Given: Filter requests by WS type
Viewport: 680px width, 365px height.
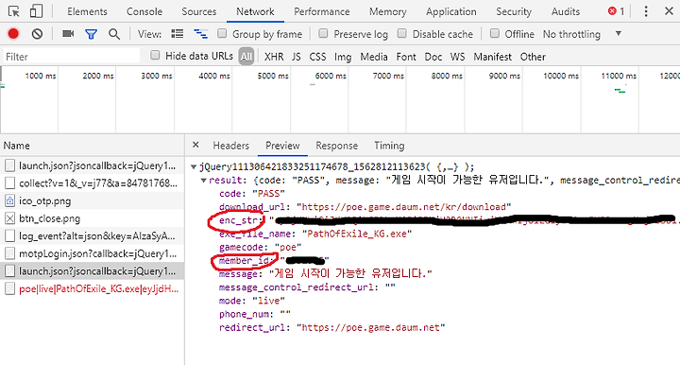Looking at the screenshot, I should tap(457, 57).
